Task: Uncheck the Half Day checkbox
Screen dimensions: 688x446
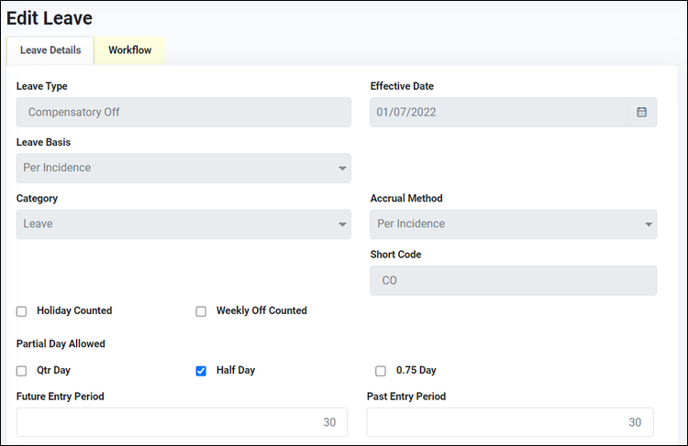Action: point(201,371)
